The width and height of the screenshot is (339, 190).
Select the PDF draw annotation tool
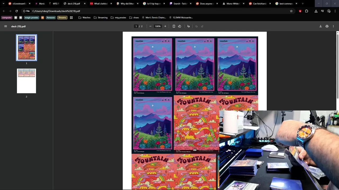click(x=189, y=26)
